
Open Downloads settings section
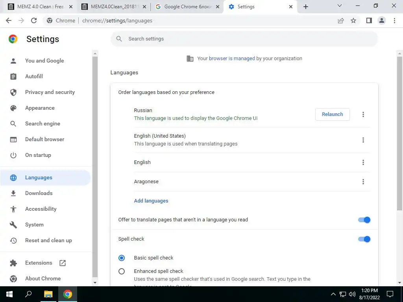coord(39,193)
